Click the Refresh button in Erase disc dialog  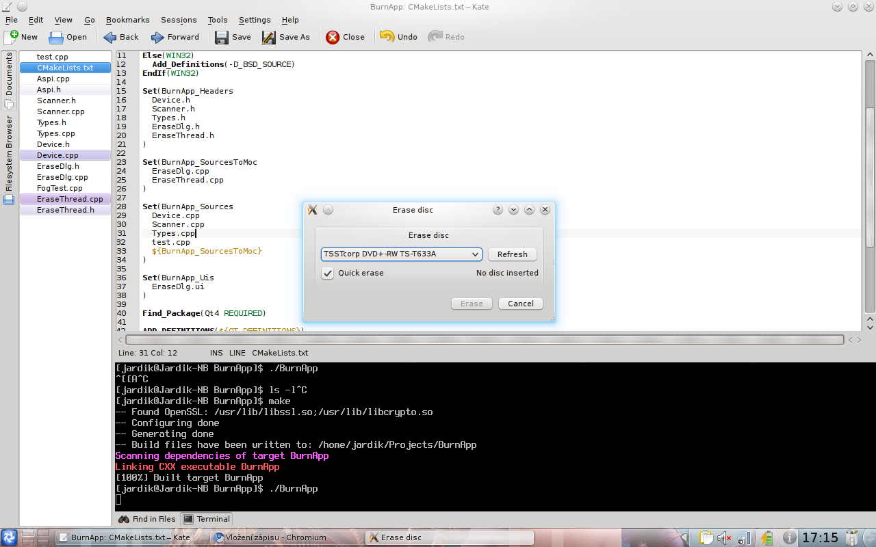click(x=513, y=254)
